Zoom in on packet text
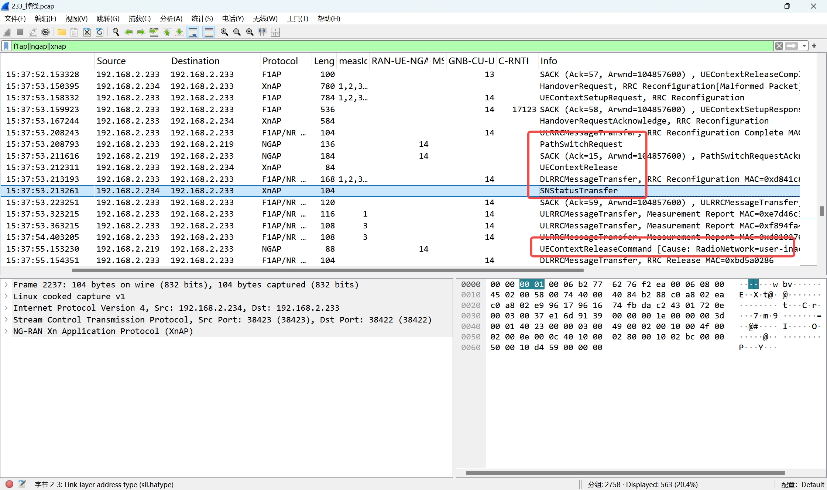827x490 pixels. 224,32
